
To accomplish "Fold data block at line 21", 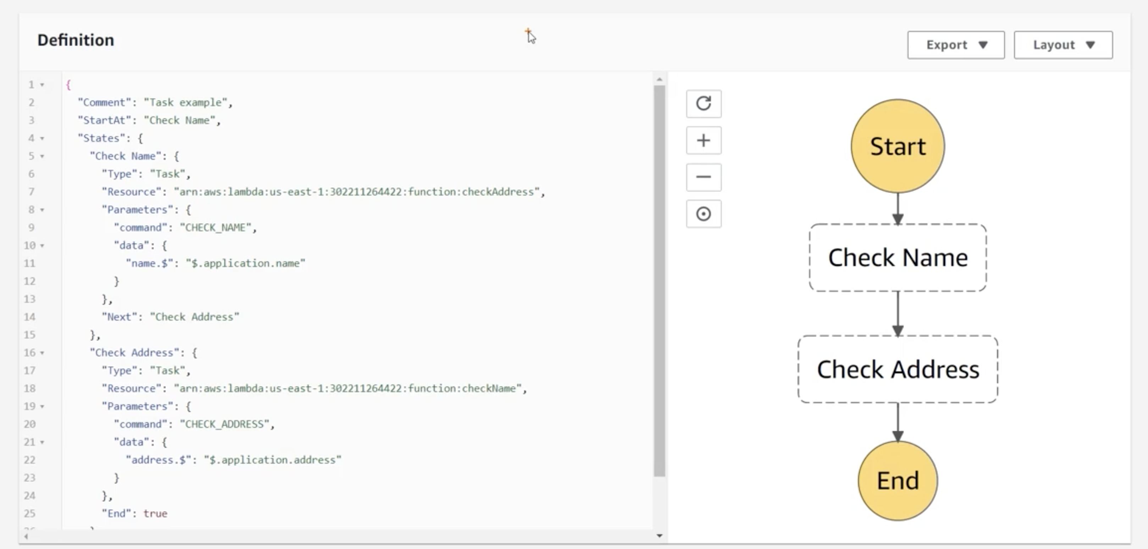I will [42, 442].
